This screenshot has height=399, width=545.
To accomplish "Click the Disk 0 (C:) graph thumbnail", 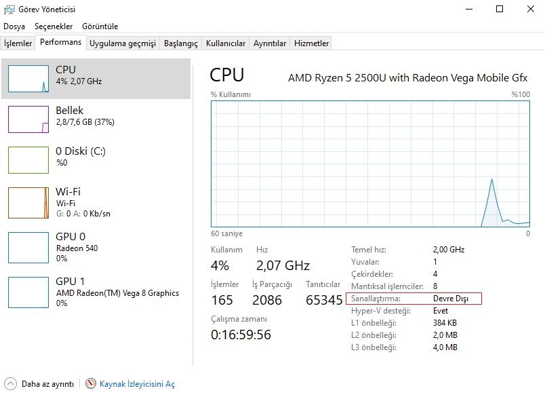I will [28, 159].
